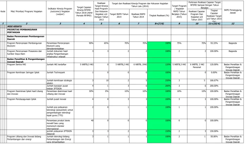Click the "Kode" column header
This screenshot has height=144, width=246.
pos(3,11)
